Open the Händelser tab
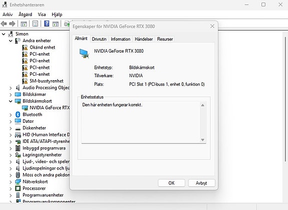This screenshot has width=288, height=210. coord(144,39)
